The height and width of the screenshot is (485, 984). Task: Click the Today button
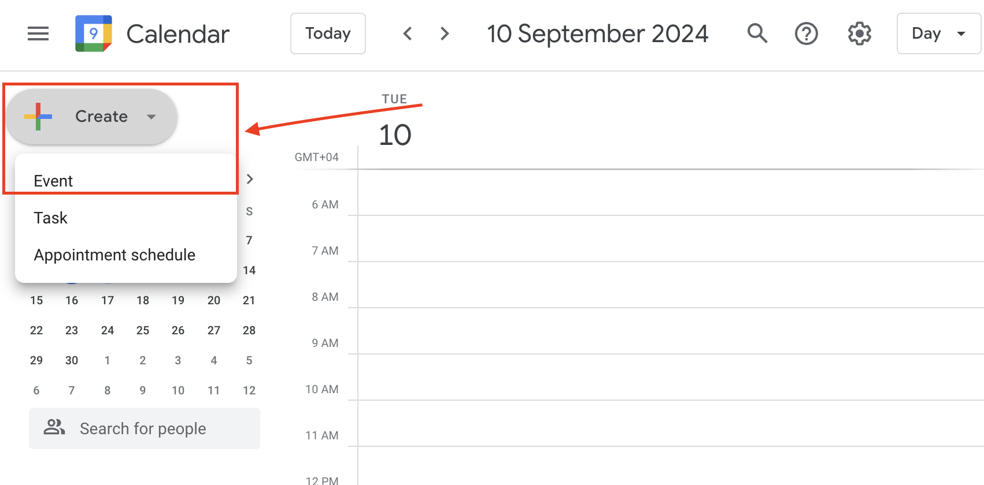pos(328,33)
